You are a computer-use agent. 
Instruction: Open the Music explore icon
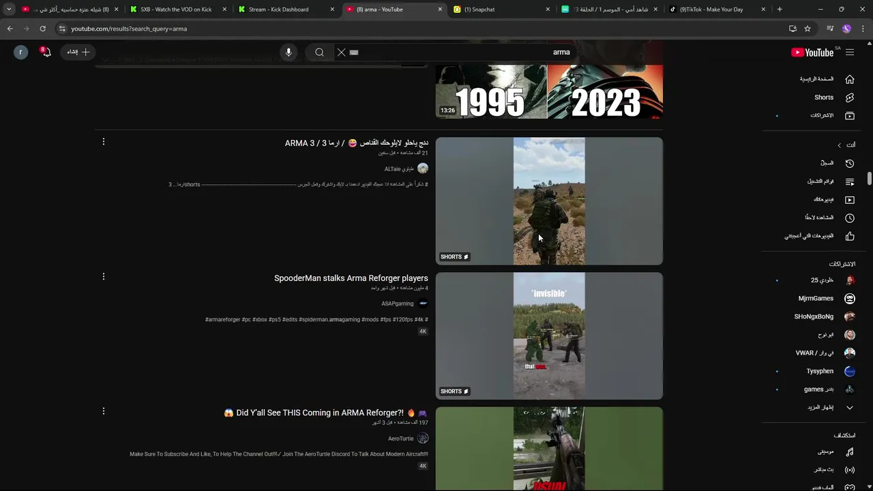[x=850, y=452]
